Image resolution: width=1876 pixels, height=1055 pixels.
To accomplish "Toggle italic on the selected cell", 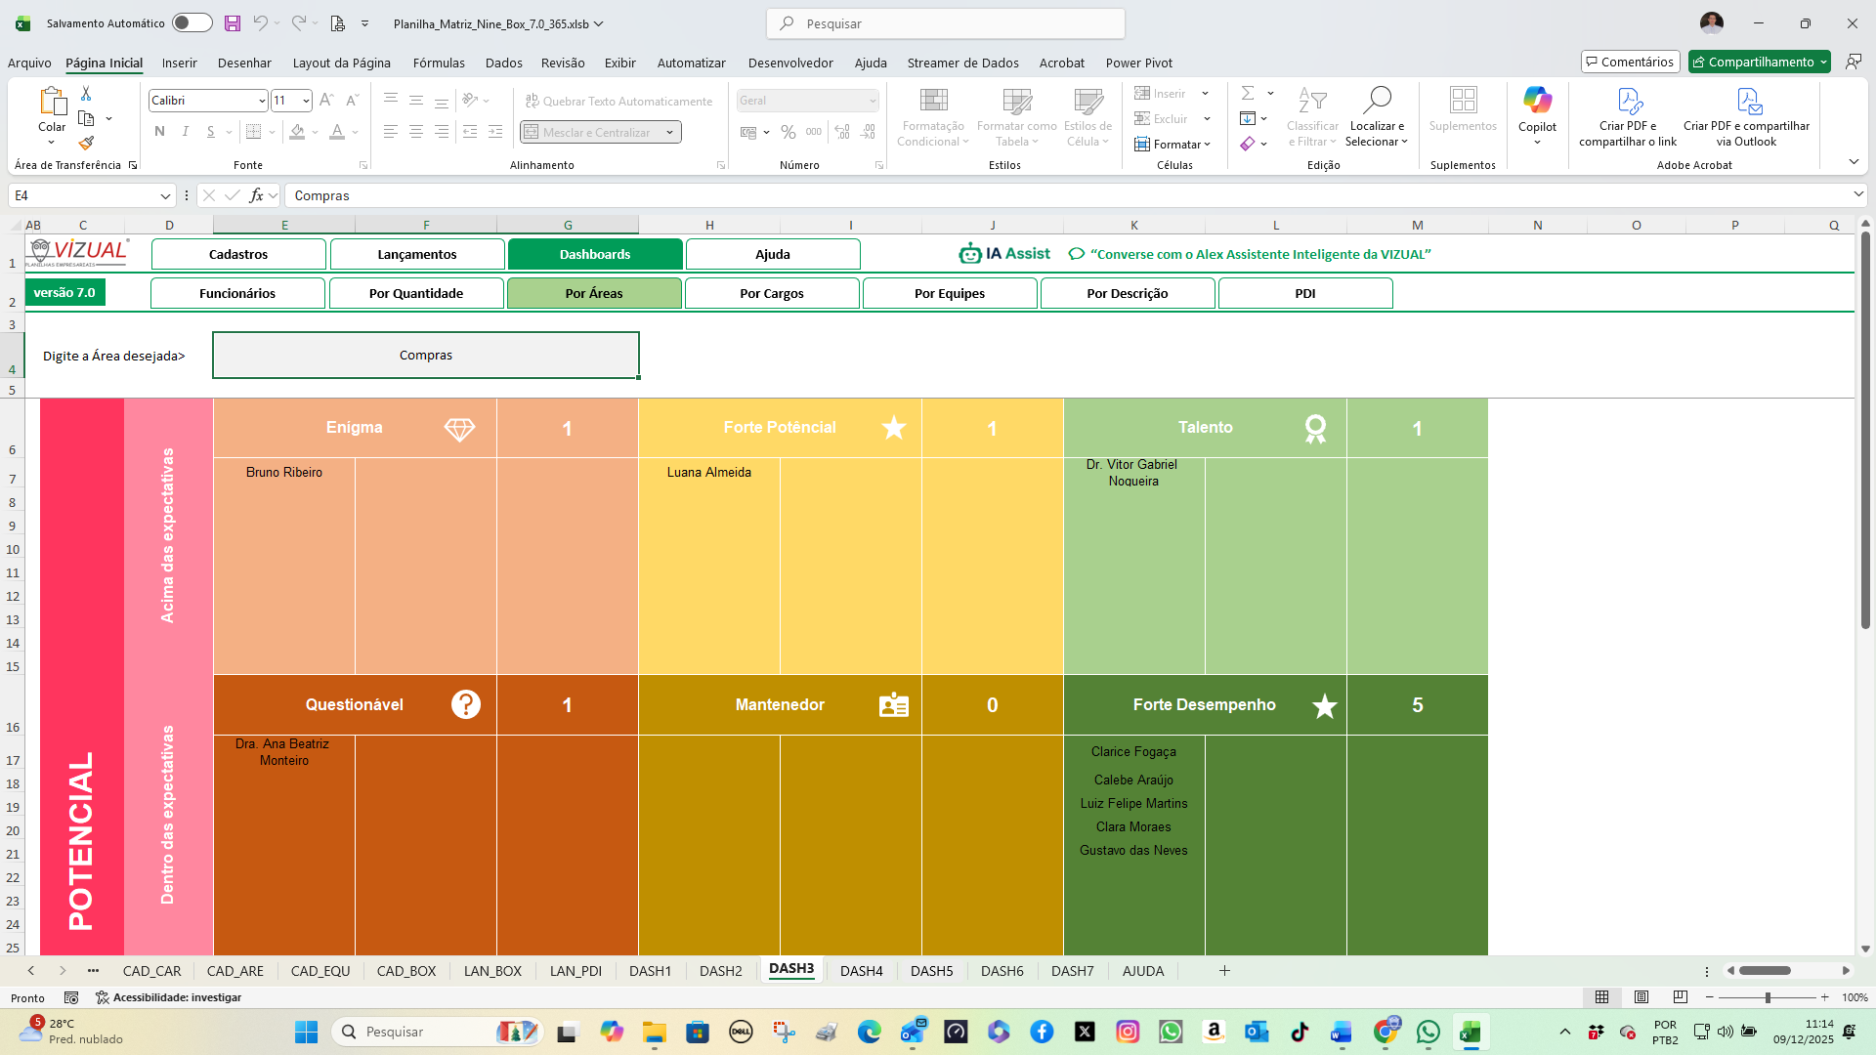I will click(x=185, y=131).
